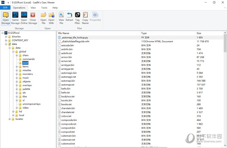Click the file list vertical scrollbar thumb
The image size is (227, 148).
[x=225, y=43]
